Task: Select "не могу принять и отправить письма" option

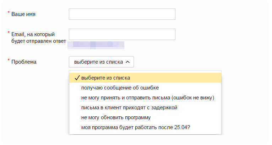Action: [148, 98]
